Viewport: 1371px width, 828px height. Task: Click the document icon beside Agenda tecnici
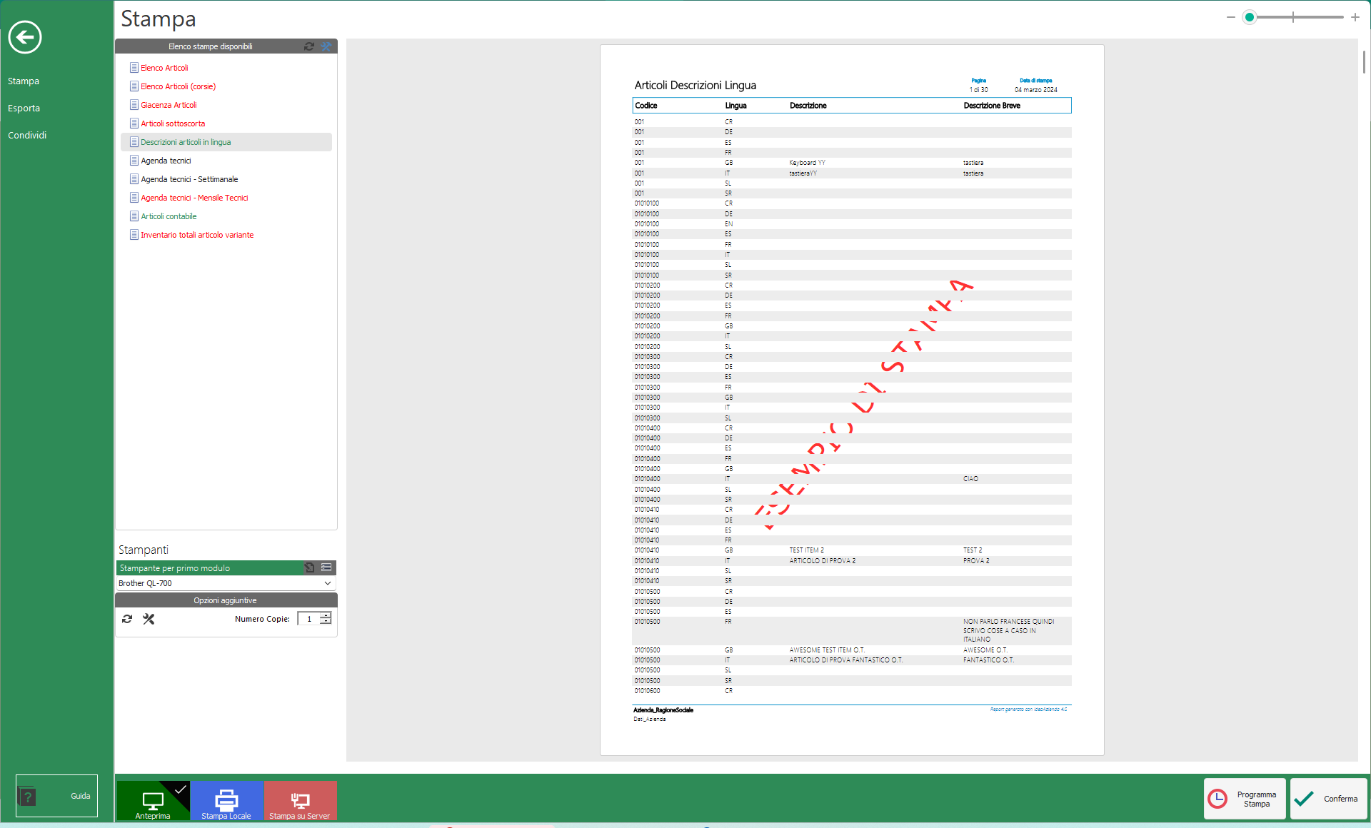134,161
